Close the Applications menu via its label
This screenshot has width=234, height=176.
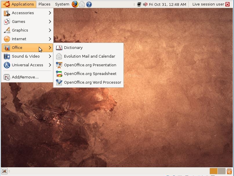[x=23, y=4]
